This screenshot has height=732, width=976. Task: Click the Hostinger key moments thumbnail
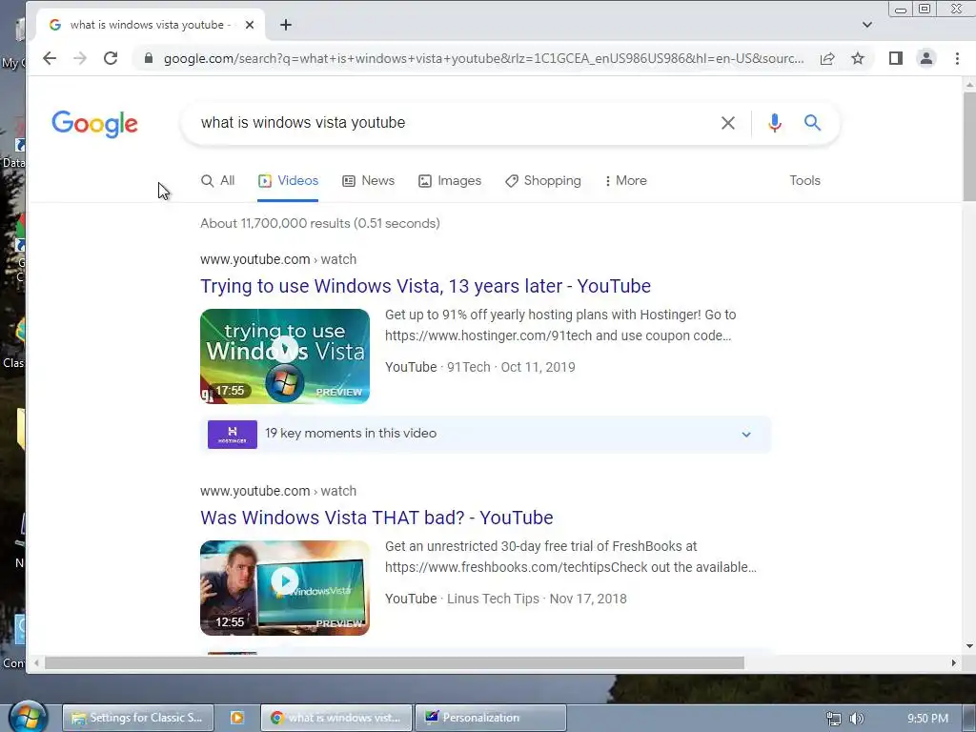click(233, 434)
